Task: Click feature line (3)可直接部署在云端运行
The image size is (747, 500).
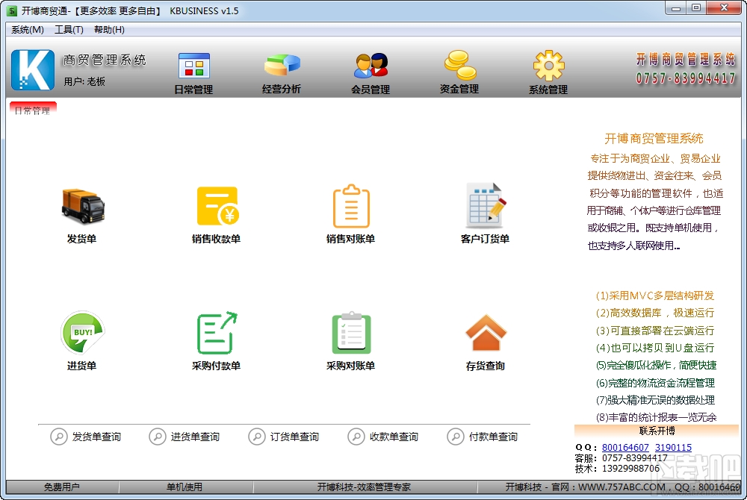Action: pos(655,331)
